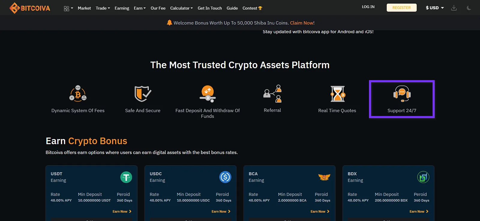The height and width of the screenshot is (221, 480).
Task: Expand the Trade dropdown menu
Action: (103, 8)
